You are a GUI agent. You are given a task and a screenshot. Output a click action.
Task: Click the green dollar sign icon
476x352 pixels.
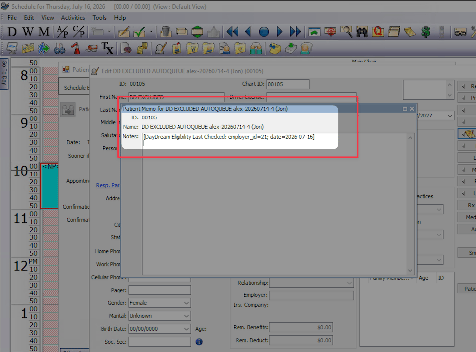[426, 32]
